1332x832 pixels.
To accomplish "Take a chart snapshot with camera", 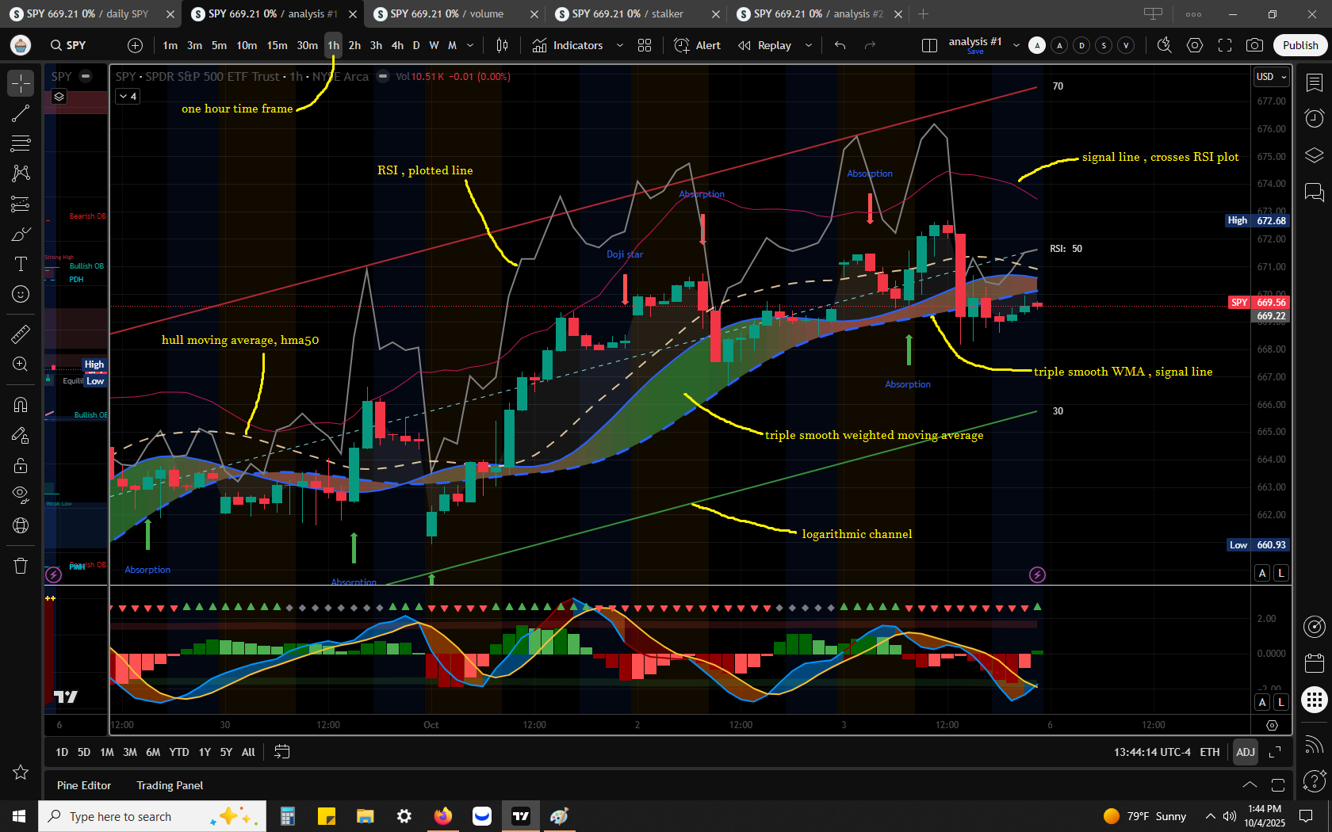I will coord(1254,45).
